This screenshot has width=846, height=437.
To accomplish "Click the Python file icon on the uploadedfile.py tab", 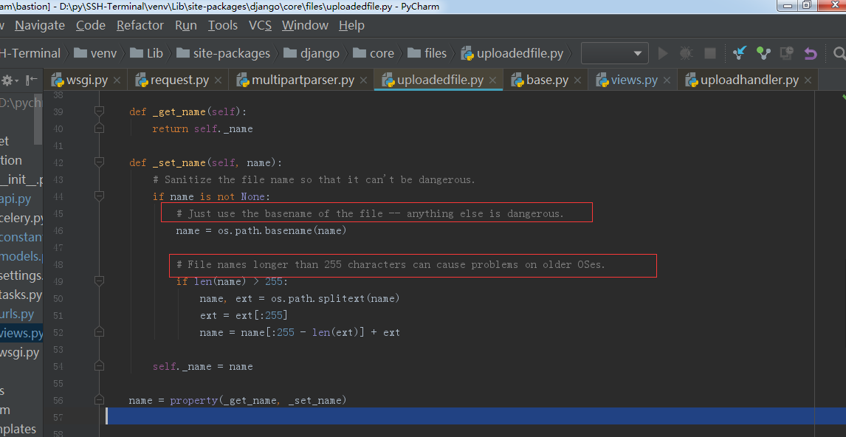I will coord(388,80).
